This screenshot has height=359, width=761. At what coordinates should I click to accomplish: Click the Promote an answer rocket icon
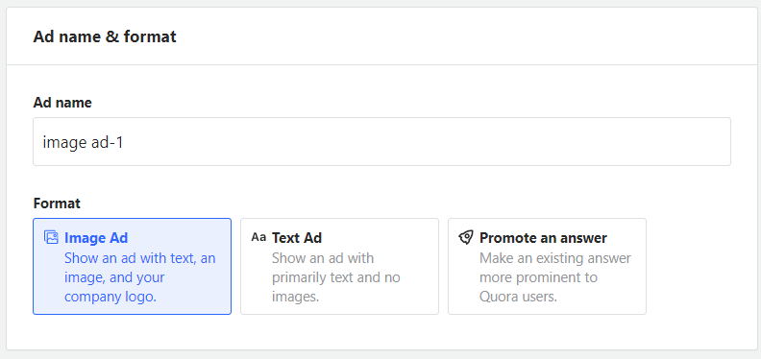(x=466, y=237)
